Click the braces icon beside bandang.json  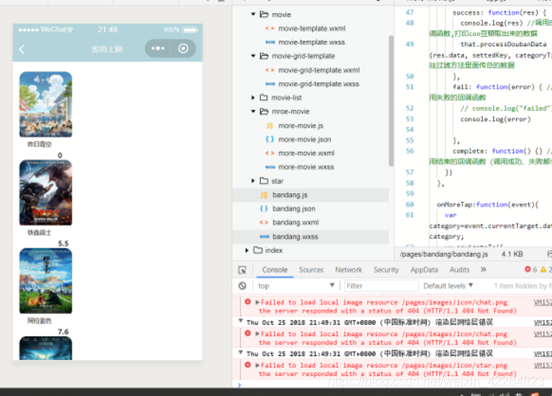tap(264, 208)
